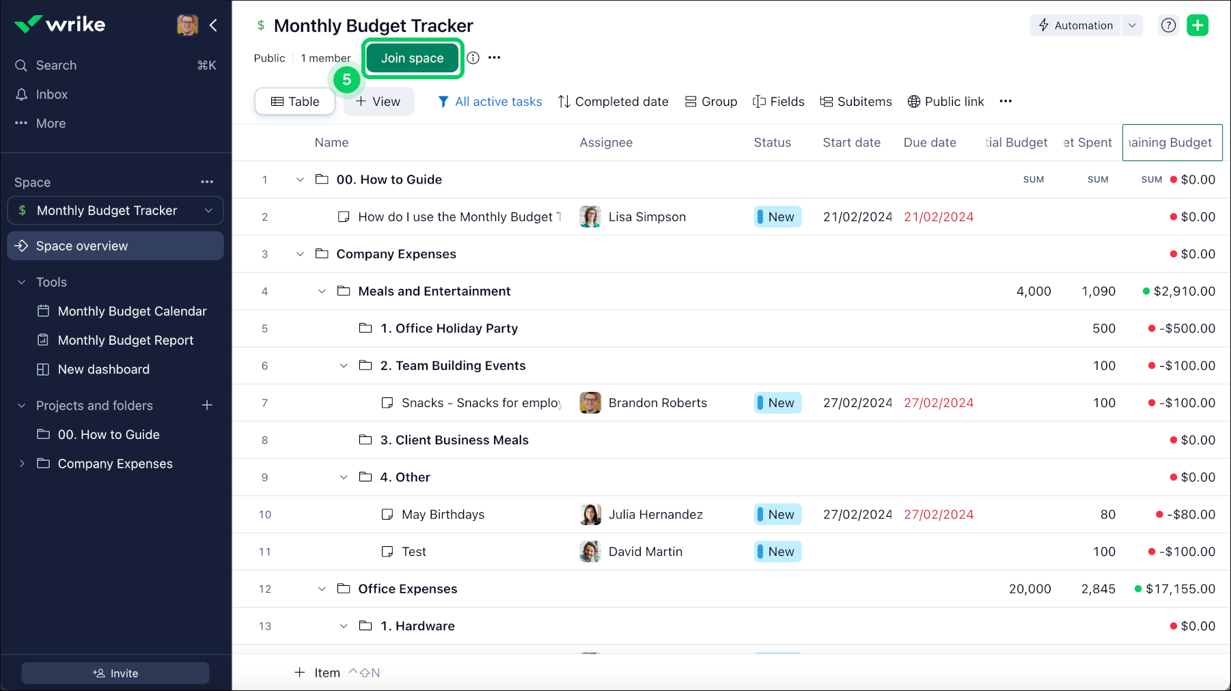The height and width of the screenshot is (691, 1231).
Task: Click 20,000 initial budget for Office Expenses
Action: [x=1030, y=589]
